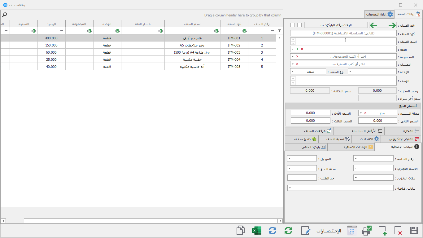Image resolution: width=423 pixels, height=238 pixels.
Task: Click the save floppy disk icon
Action: click(414, 231)
